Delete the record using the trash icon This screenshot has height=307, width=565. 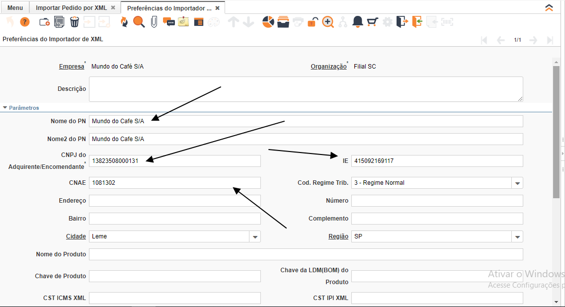(x=74, y=22)
